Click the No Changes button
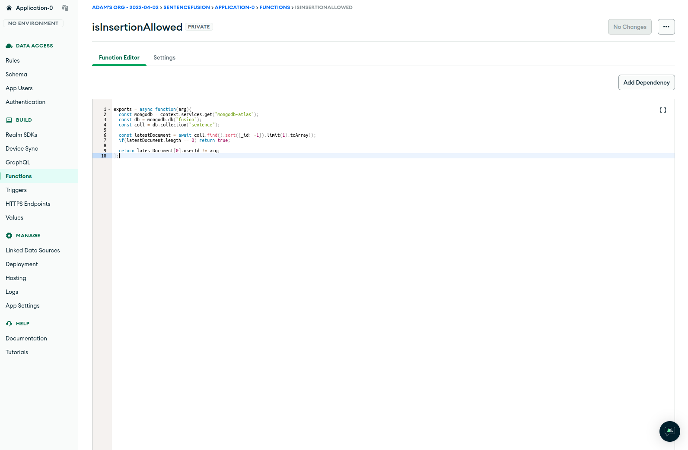This screenshot has width=688, height=450. pyautogui.click(x=630, y=27)
